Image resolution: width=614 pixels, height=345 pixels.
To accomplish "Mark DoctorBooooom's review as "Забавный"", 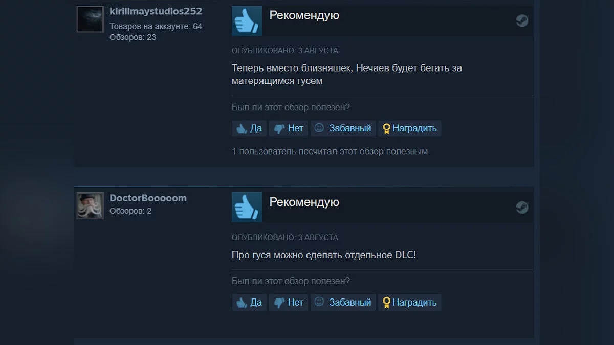I will pyautogui.click(x=343, y=302).
